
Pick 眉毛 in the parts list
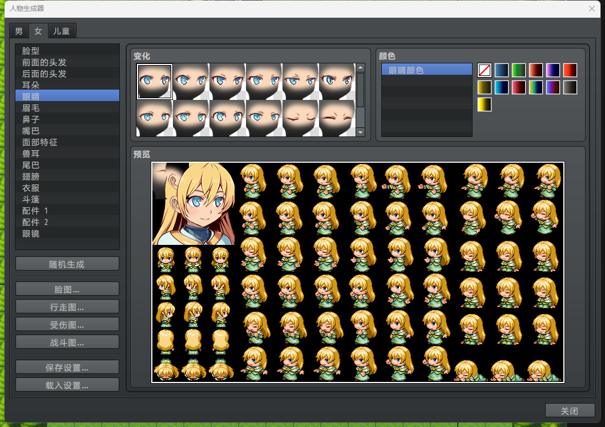[x=67, y=108]
